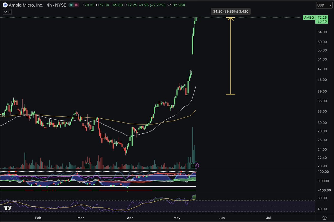Image resolution: width=334 pixels, height=222 pixels.
Task: Click the 24.00 price axis label
Action: pyautogui.click(x=322, y=149)
